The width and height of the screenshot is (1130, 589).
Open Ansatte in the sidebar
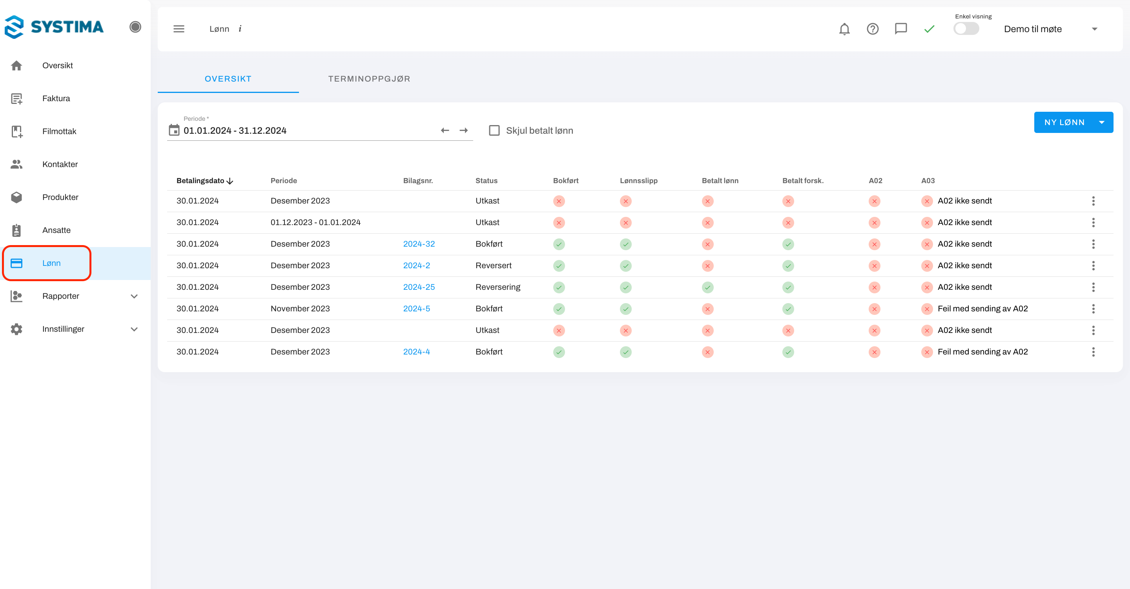pyautogui.click(x=56, y=230)
